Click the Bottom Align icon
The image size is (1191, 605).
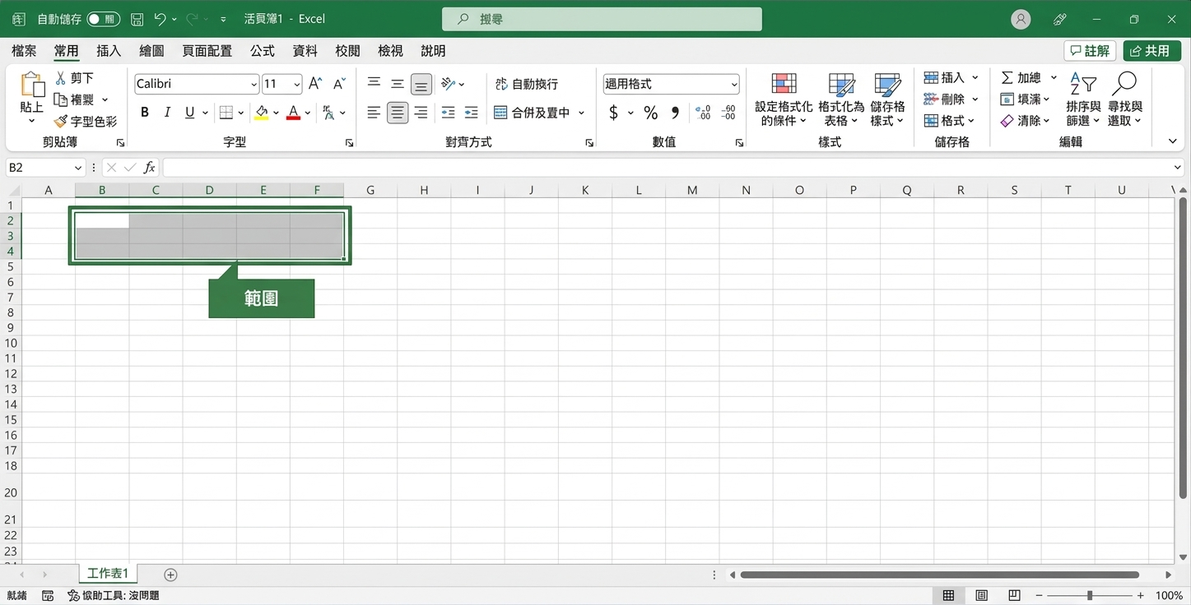(421, 84)
